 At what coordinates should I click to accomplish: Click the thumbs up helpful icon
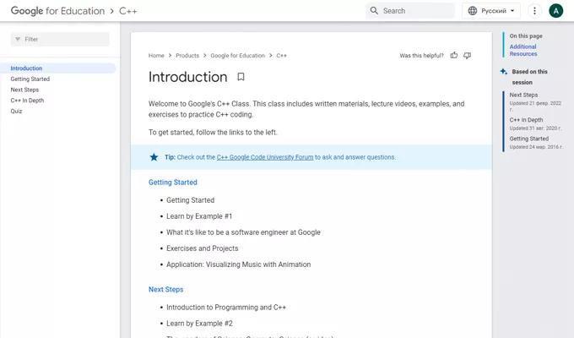point(454,56)
